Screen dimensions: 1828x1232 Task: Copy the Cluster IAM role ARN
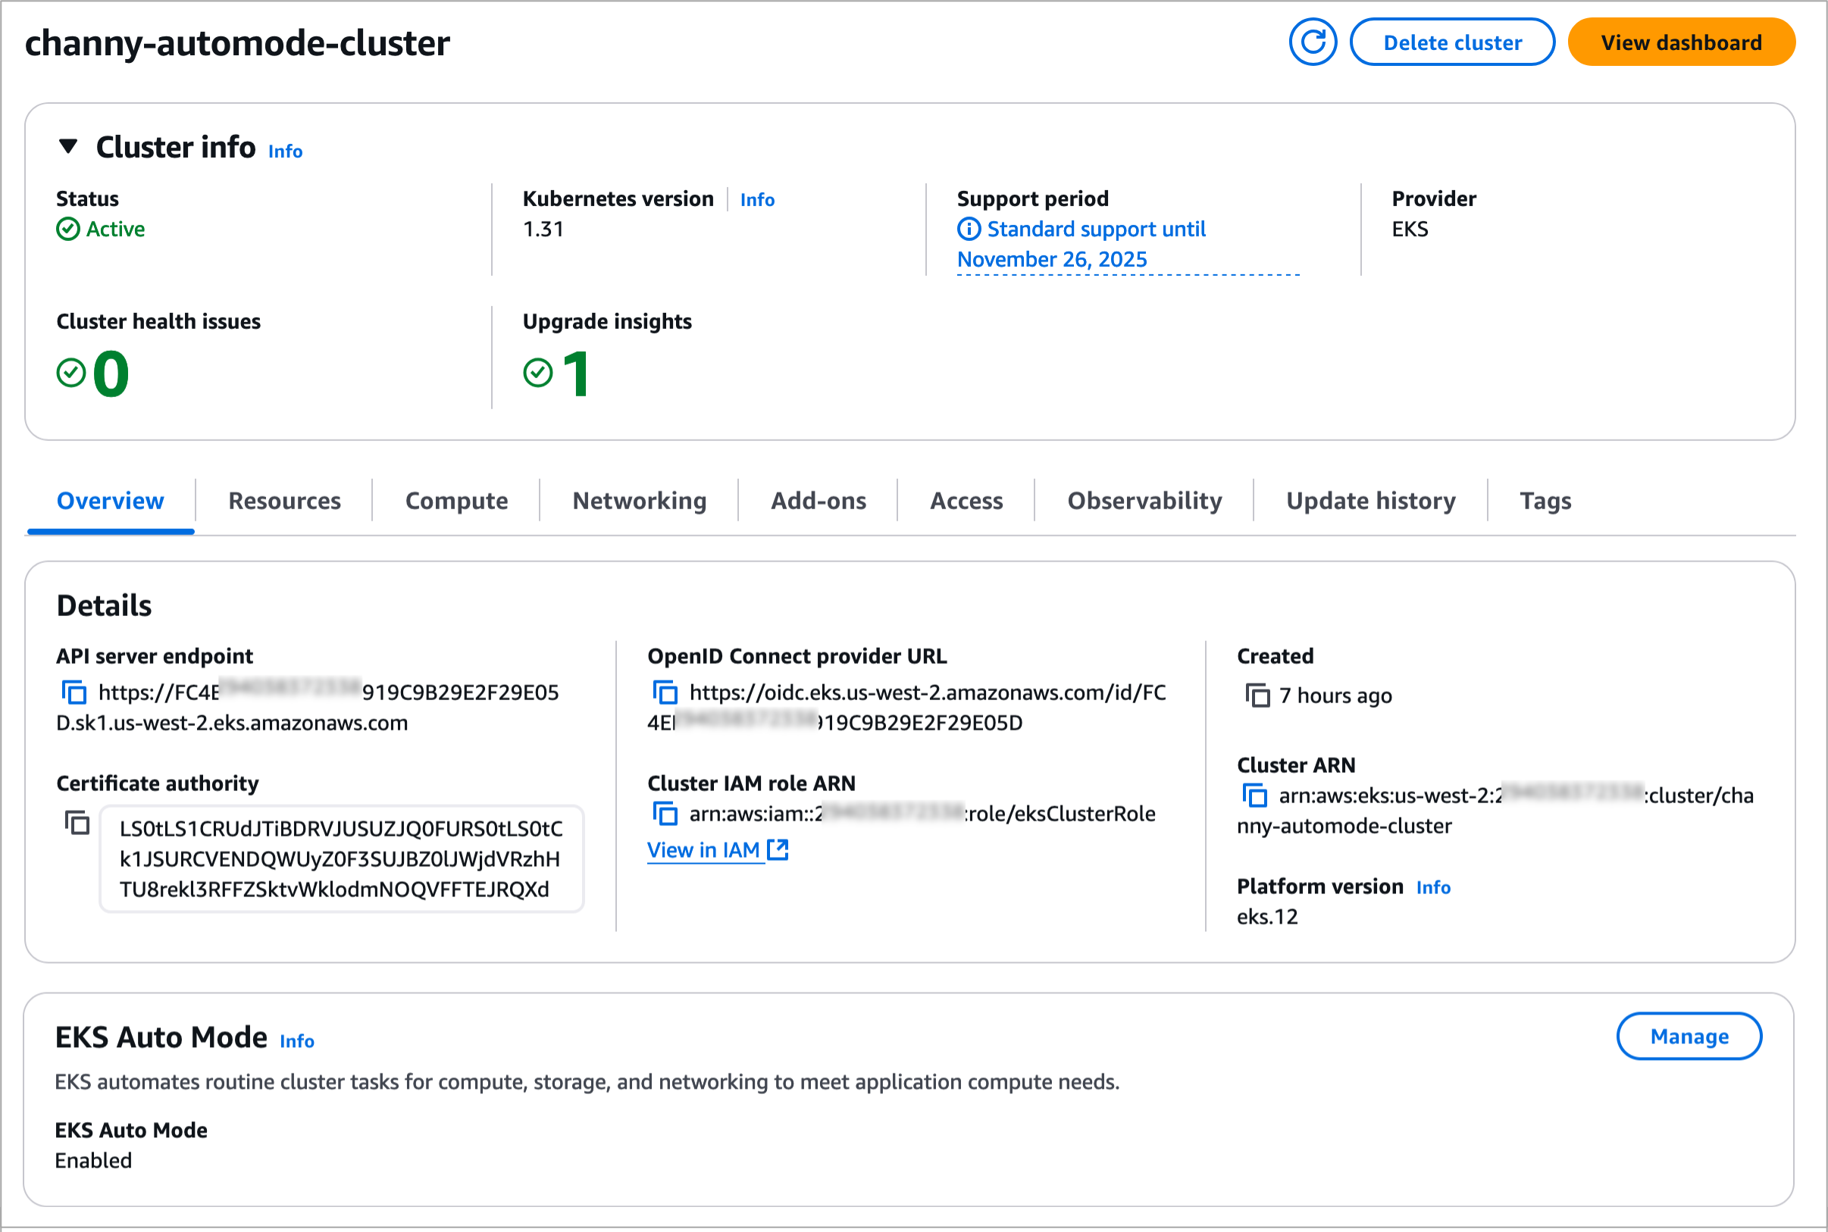coord(665,813)
